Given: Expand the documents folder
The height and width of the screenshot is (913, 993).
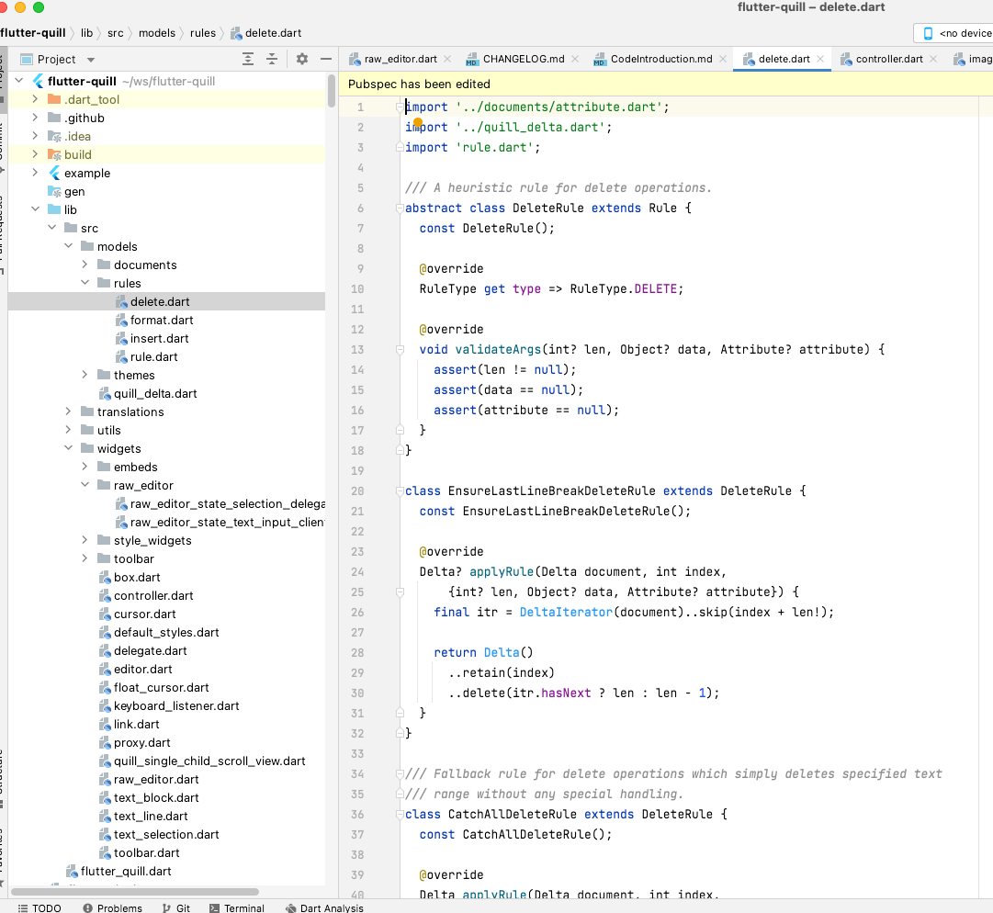Looking at the screenshot, I should [85, 264].
